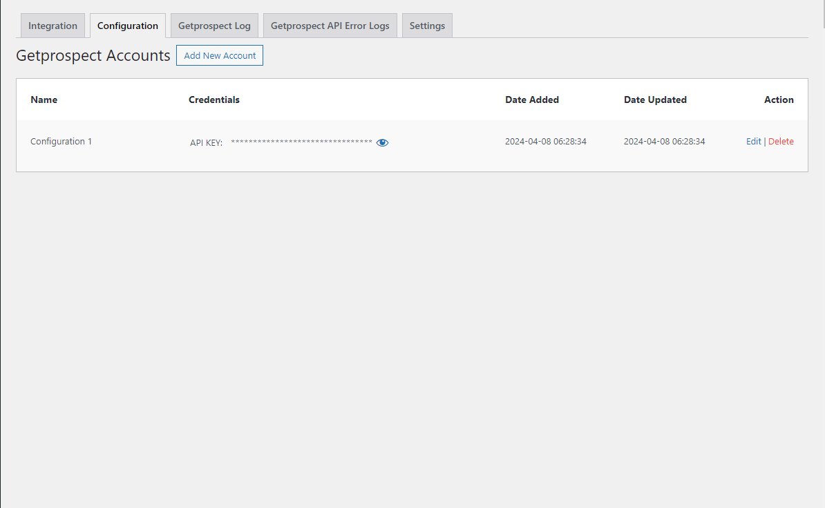The image size is (825, 508).
Task: Select the Configuration tab
Action: click(128, 26)
